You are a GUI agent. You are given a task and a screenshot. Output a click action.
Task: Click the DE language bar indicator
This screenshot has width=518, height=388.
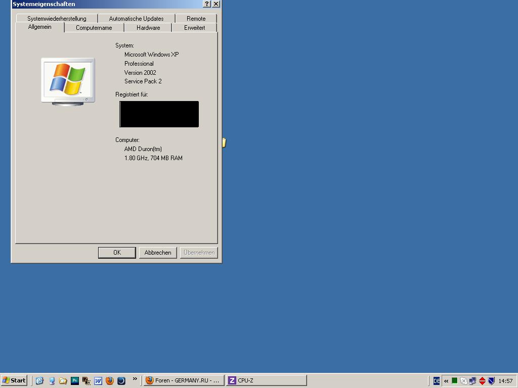coord(437,381)
